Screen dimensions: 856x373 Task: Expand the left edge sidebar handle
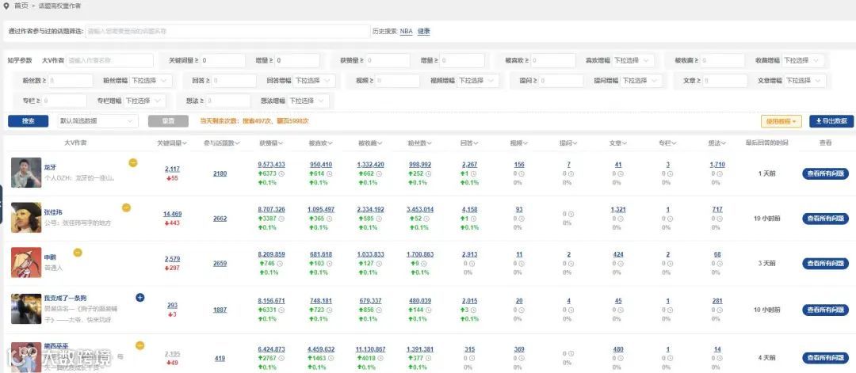point(1,204)
